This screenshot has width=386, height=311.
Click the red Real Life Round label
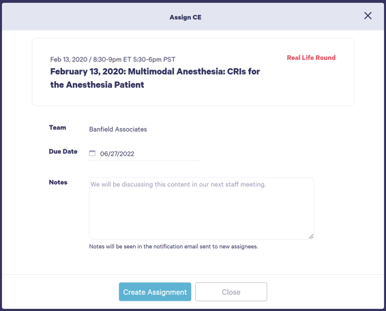click(311, 57)
